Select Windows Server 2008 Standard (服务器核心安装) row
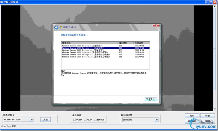The width and height of the screenshot is (218, 131). coord(105,52)
